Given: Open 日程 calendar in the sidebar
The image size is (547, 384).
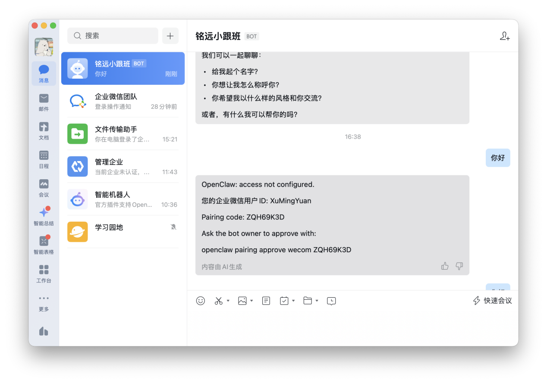Looking at the screenshot, I should pyautogui.click(x=44, y=159).
